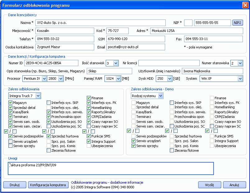Cancel with the Anuluj button
Viewport: 250px width, 193px height.
234,185
